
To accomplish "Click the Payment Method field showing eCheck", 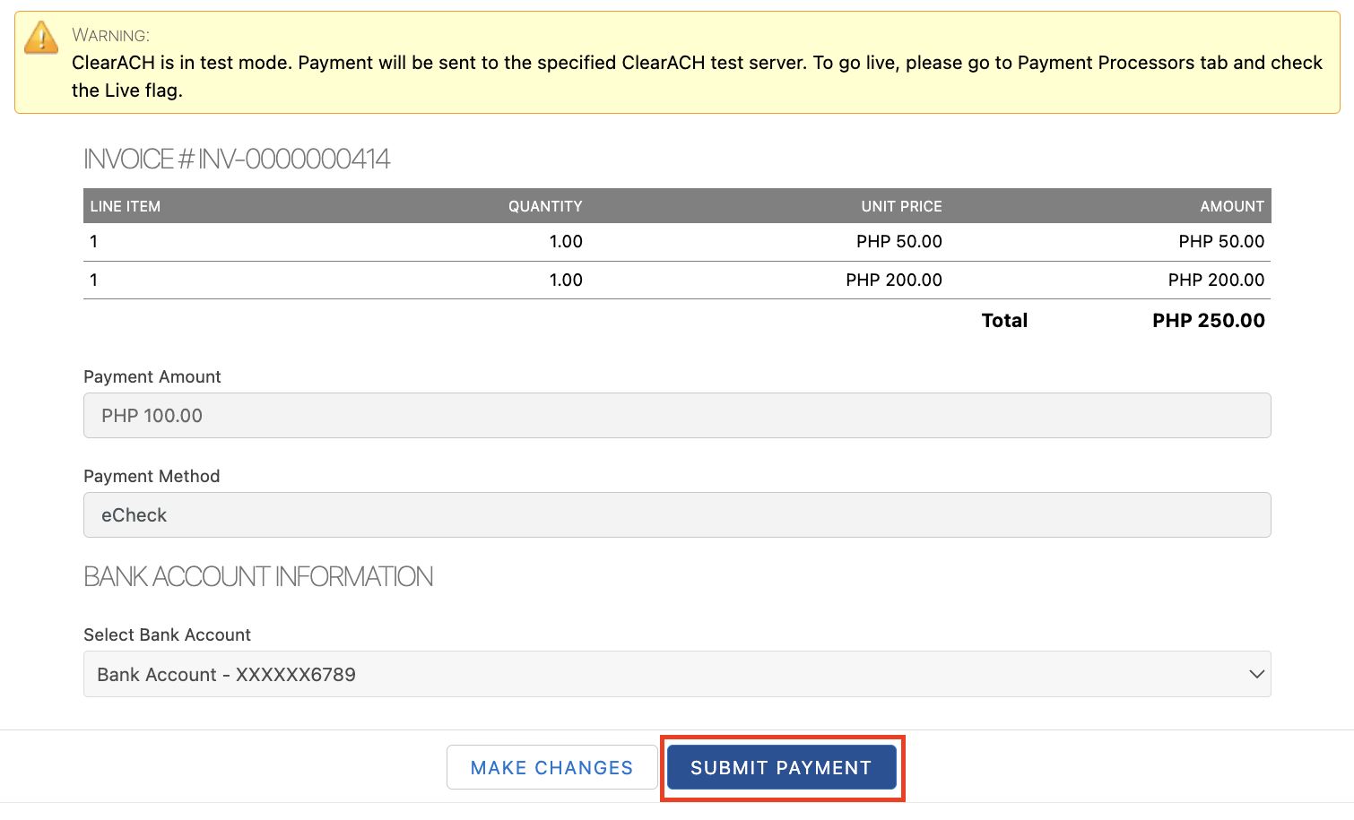I will [677, 515].
